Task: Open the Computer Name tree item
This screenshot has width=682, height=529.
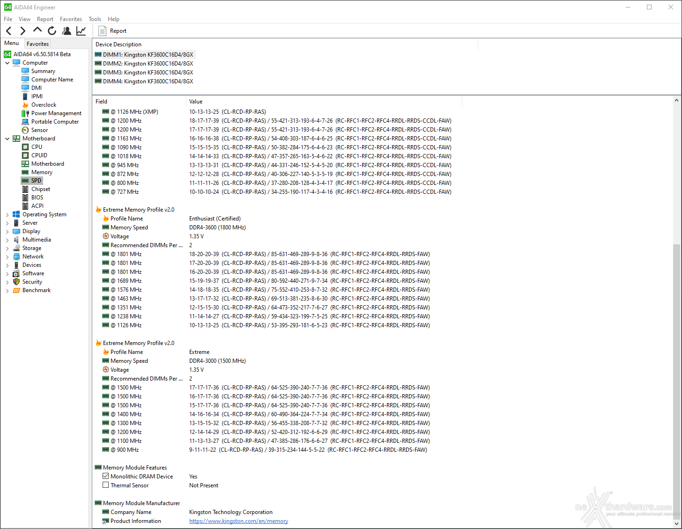Action: pos(52,80)
